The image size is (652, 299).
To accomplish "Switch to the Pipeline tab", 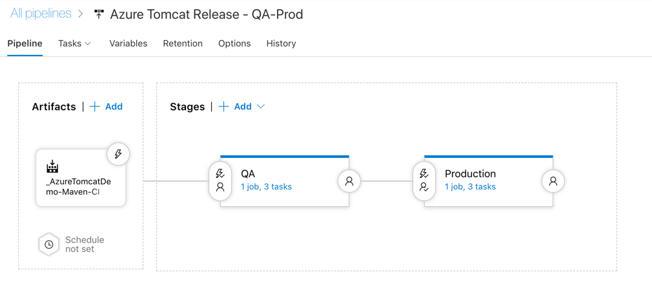I will (25, 44).
